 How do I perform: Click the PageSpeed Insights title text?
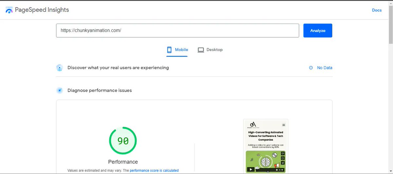click(x=42, y=10)
